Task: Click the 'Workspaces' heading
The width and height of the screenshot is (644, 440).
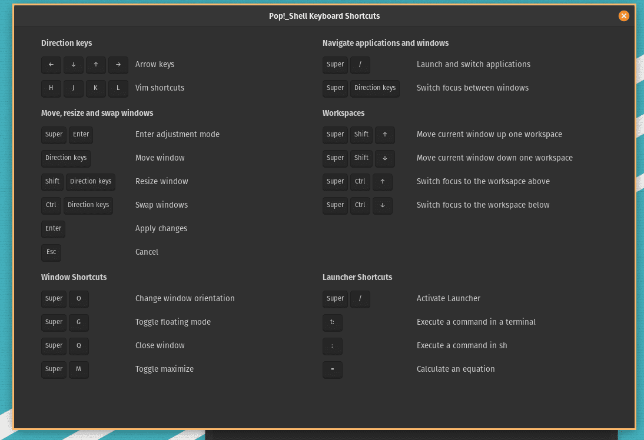Action: [x=343, y=114]
